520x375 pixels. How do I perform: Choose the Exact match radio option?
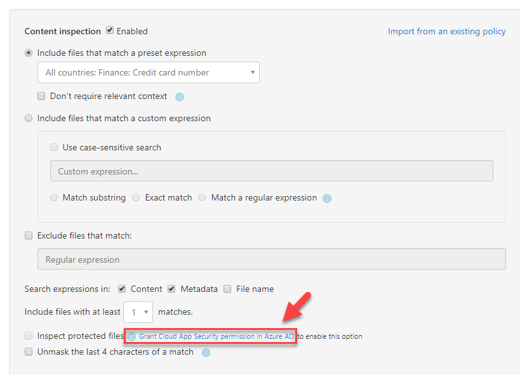point(136,197)
